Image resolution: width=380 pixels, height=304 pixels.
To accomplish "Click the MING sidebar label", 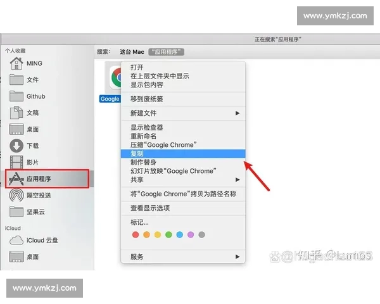I will 34,63.
